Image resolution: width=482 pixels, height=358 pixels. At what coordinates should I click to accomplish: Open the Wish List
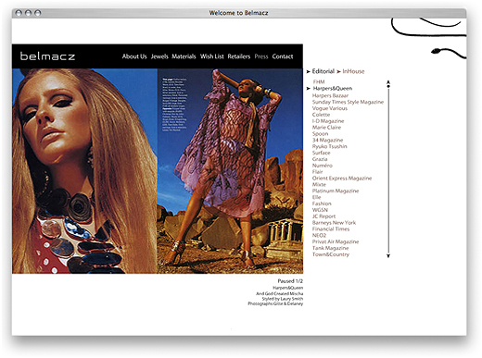pos(212,56)
